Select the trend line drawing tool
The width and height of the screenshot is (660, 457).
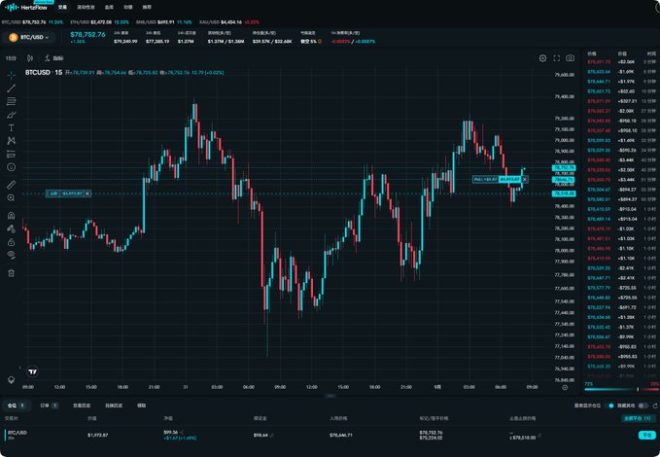pos(12,88)
